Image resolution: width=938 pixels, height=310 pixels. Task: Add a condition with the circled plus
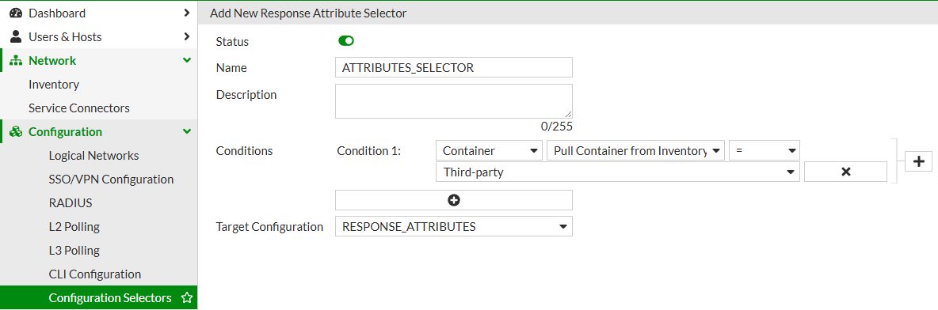tap(453, 200)
